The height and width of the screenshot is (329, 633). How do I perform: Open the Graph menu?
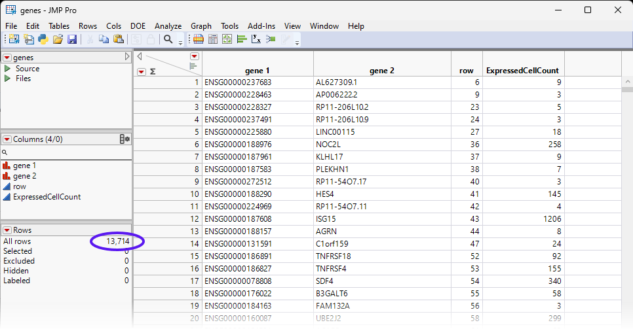pyautogui.click(x=201, y=26)
